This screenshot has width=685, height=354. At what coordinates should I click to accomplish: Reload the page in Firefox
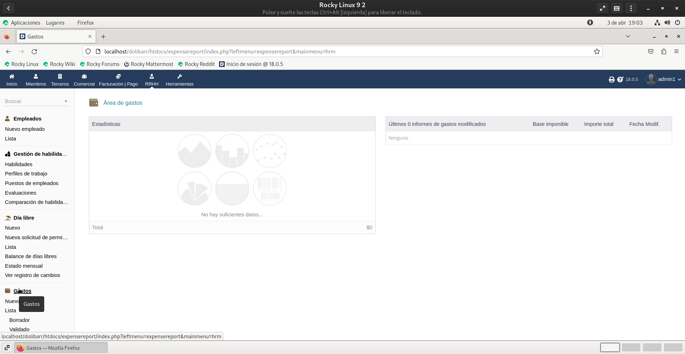(34, 52)
